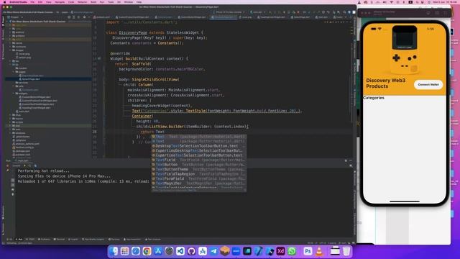Open GitHub Desktop from the Dock
This screenshot has width=460, height=259.
click(x=192, y=251)
